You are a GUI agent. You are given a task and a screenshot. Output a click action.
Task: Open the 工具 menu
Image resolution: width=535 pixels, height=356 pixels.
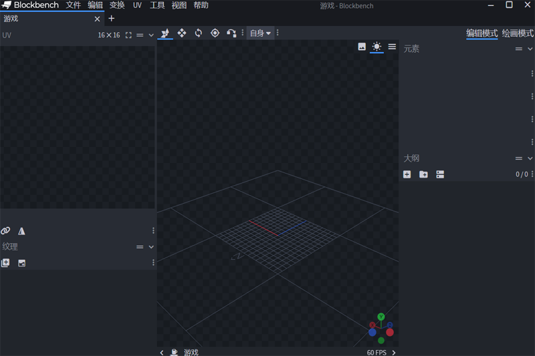[x=157, y=5]
